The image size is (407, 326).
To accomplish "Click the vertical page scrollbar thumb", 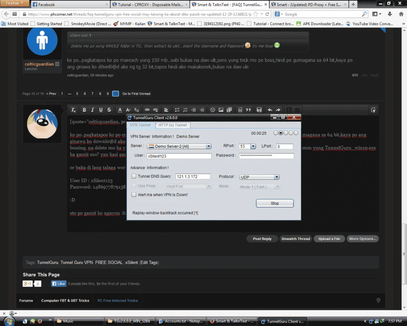I will [404, 255].
